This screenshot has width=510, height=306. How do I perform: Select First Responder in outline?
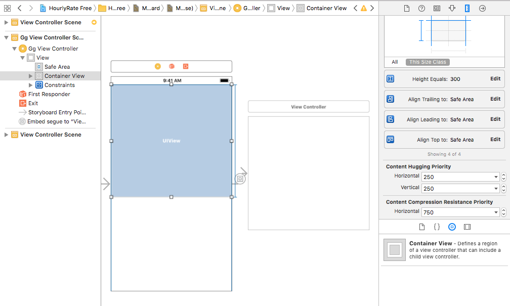[49, 94]
